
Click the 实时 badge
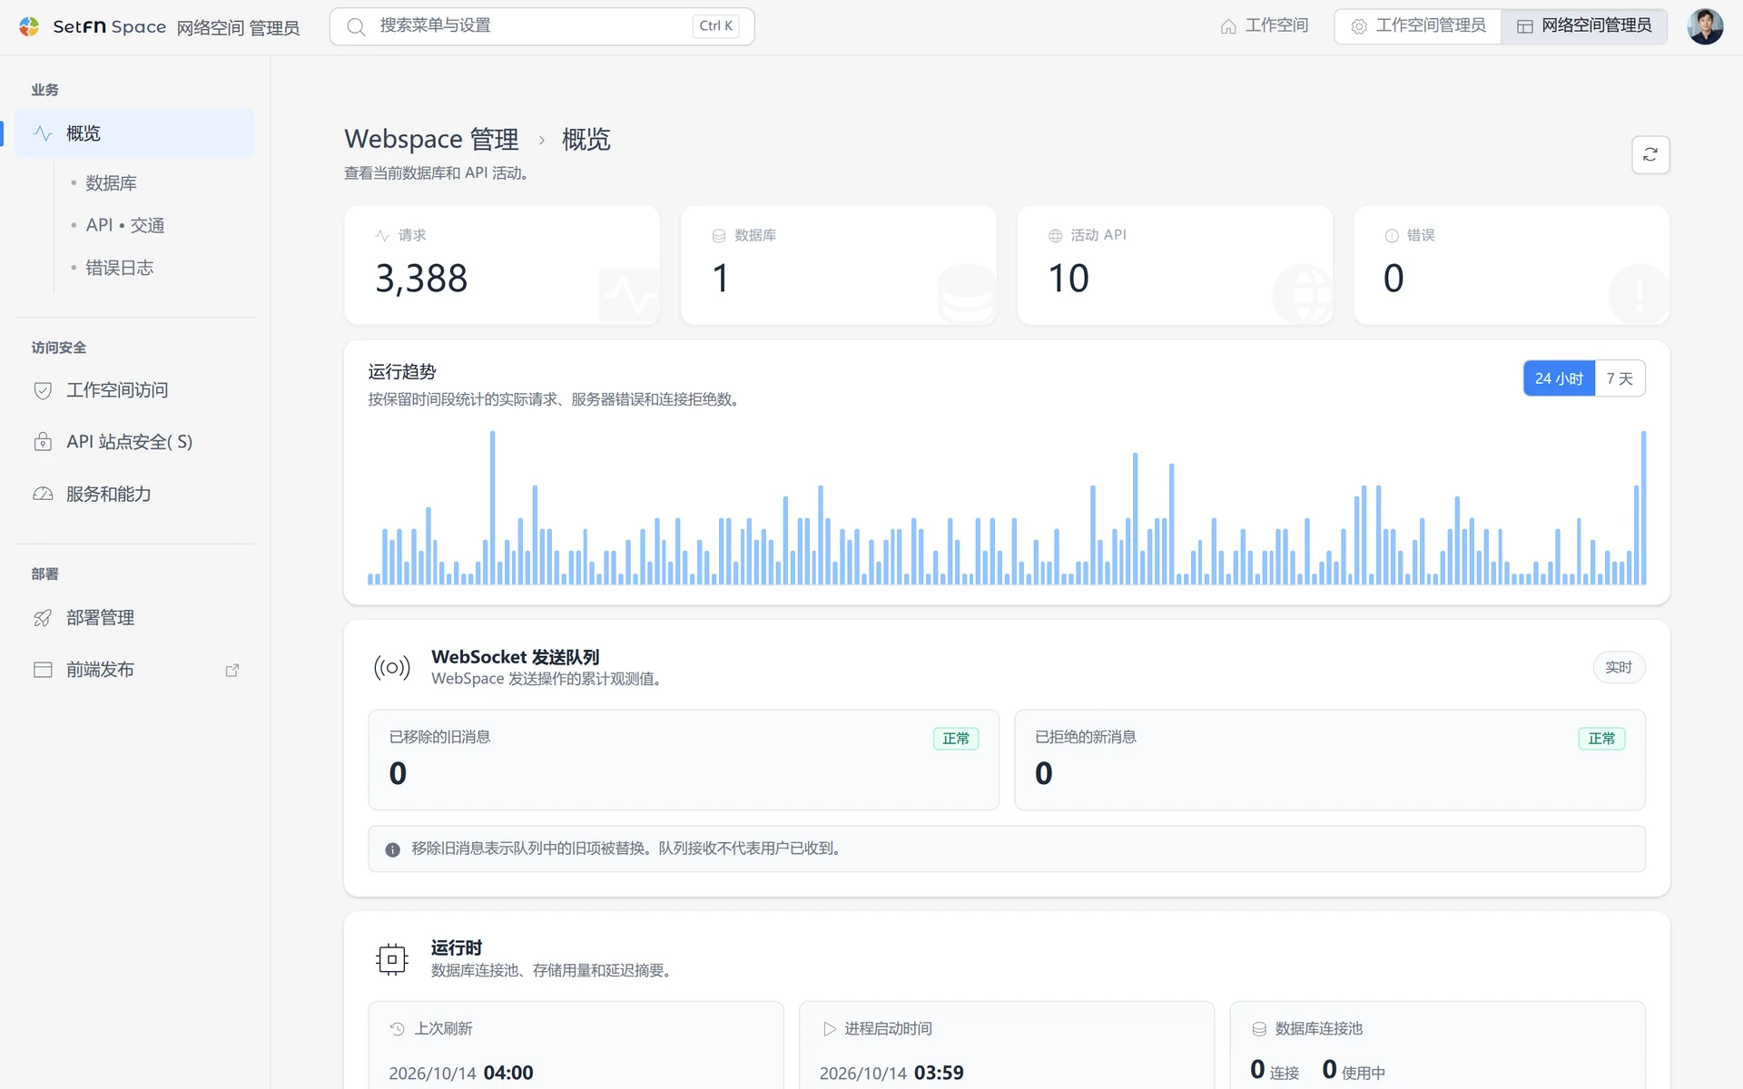pyautogui.click(x=1619, y=667)
